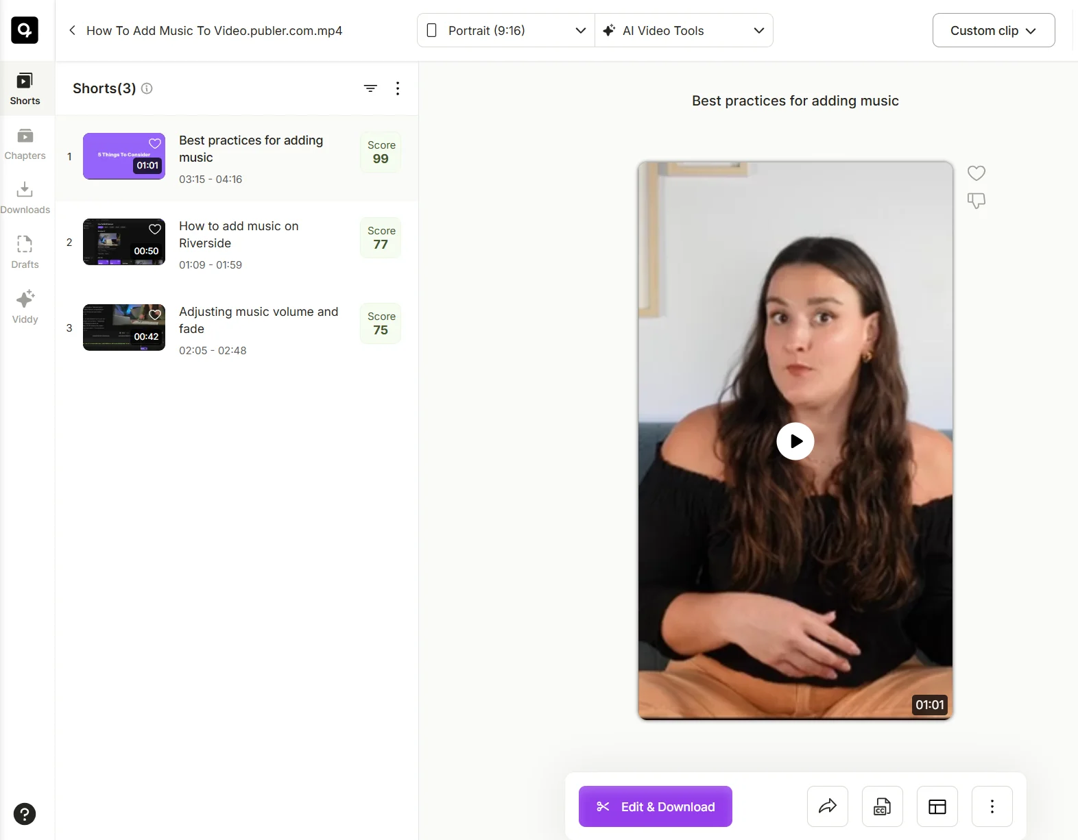Viewport: 1078px width, 840px height.
Task: Open the Drafts sidebar tab
Action: click(x=25, y=253)
